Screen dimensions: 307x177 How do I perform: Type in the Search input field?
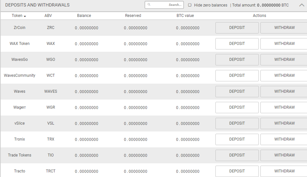point(166,5)
